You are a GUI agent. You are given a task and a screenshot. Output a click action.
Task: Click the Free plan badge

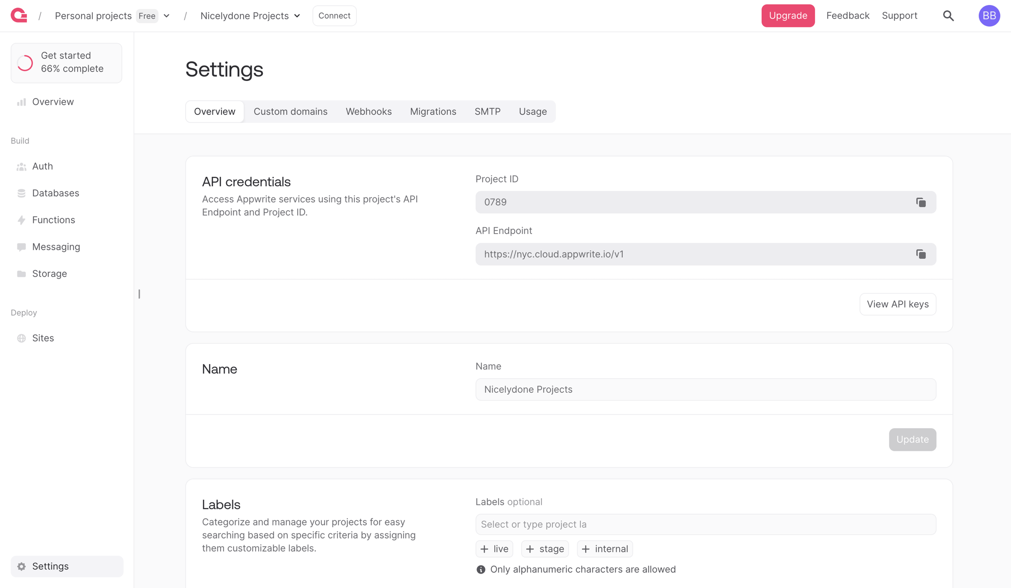(x=147, y=16)
